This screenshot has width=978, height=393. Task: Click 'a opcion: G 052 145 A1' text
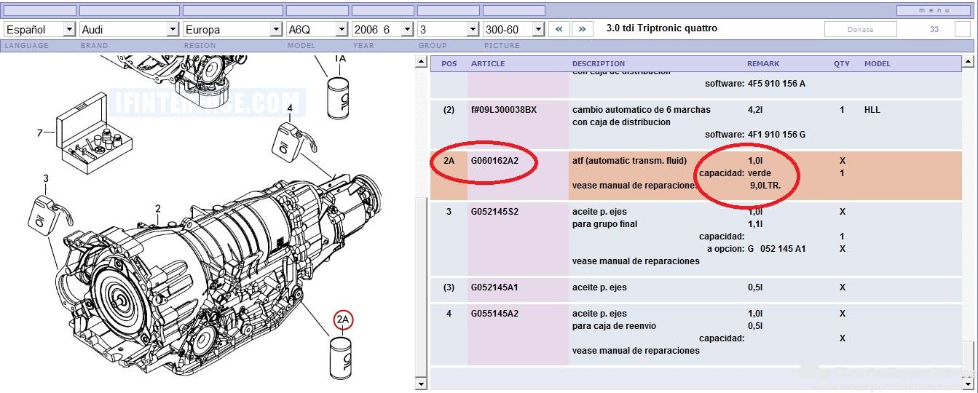[756, 249]
